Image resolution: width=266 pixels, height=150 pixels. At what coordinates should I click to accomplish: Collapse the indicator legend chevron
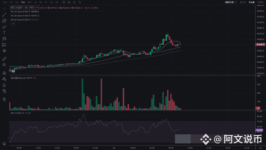13,24
